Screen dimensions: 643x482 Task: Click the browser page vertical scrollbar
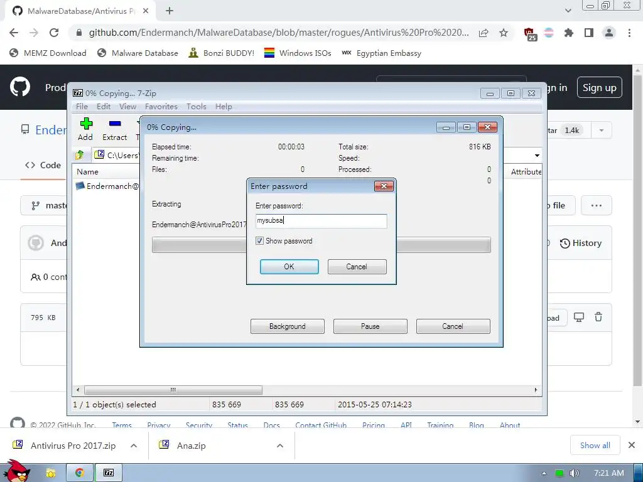(637, 230)
